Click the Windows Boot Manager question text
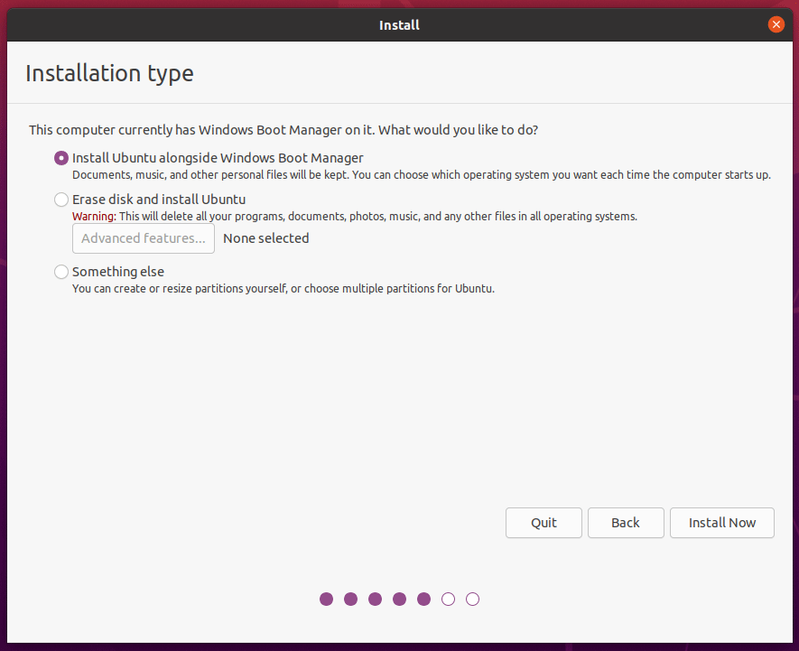This screenshot has width=799, height=651. coord(283,130)
